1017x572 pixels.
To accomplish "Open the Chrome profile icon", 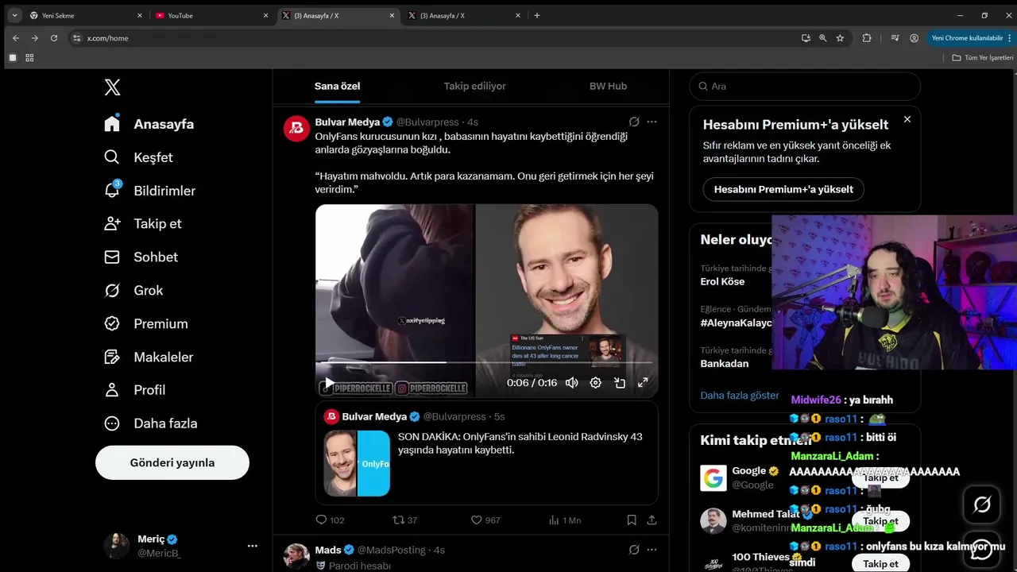I will coord(915,38).
